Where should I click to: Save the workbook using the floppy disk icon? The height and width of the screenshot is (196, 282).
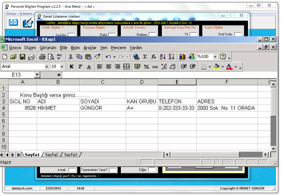point(23,57)
